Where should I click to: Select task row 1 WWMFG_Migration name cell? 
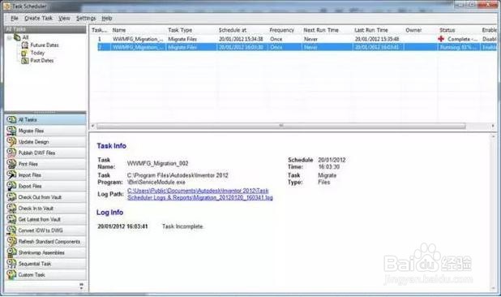click(x=138, y=39)
